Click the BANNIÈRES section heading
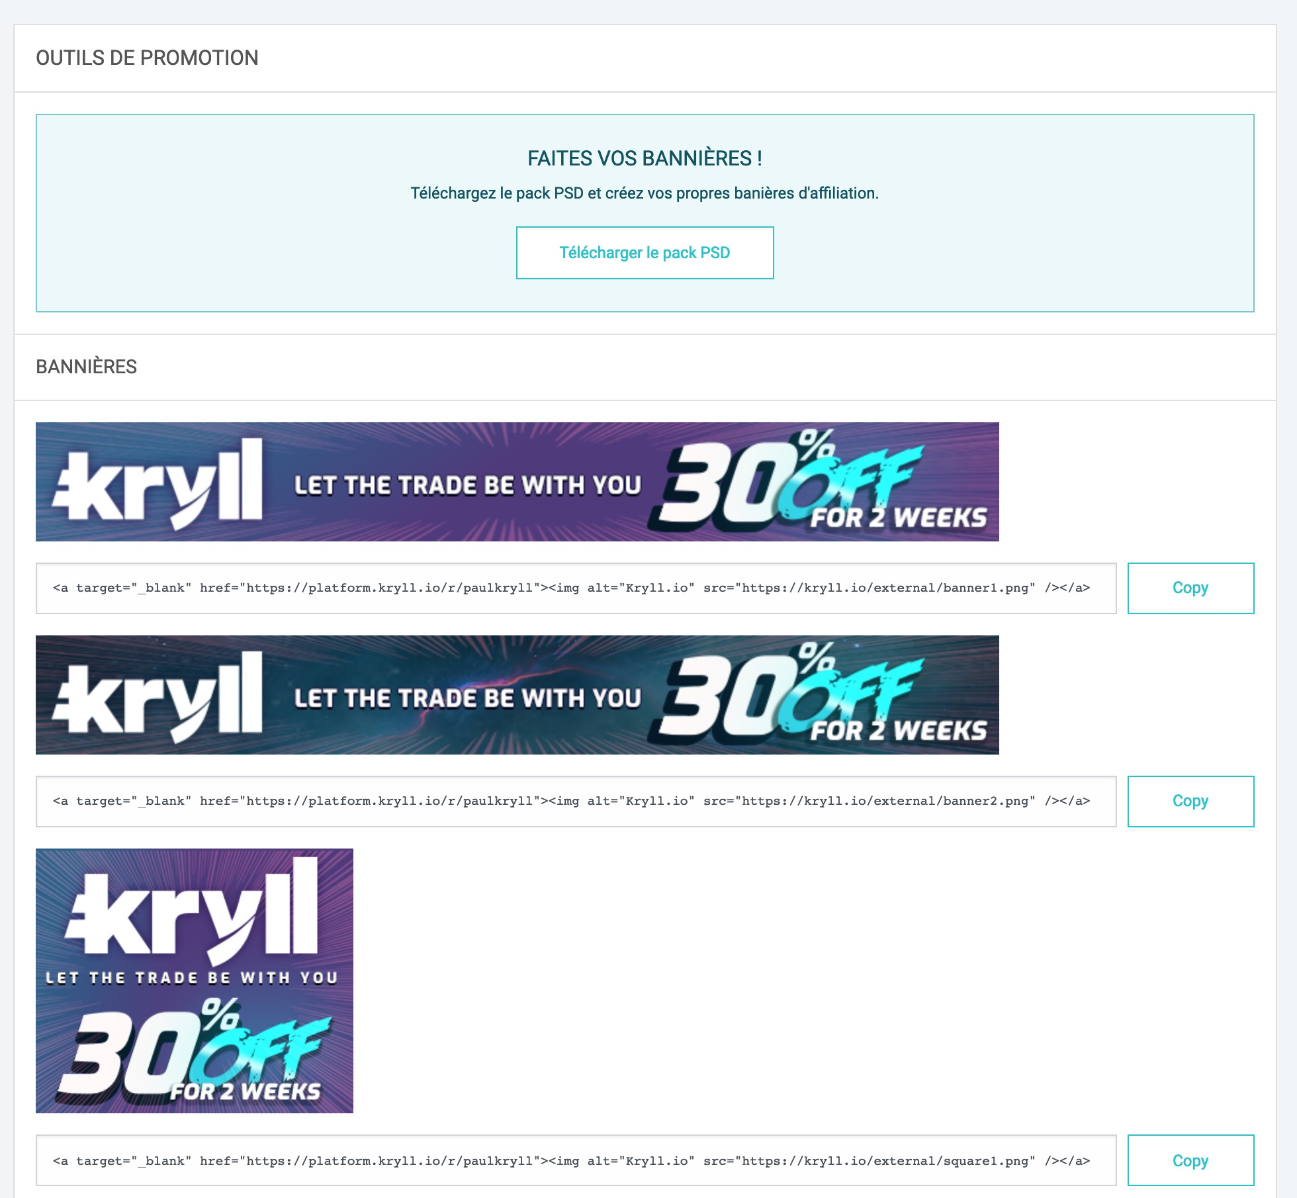 click(x=86, y=367)
